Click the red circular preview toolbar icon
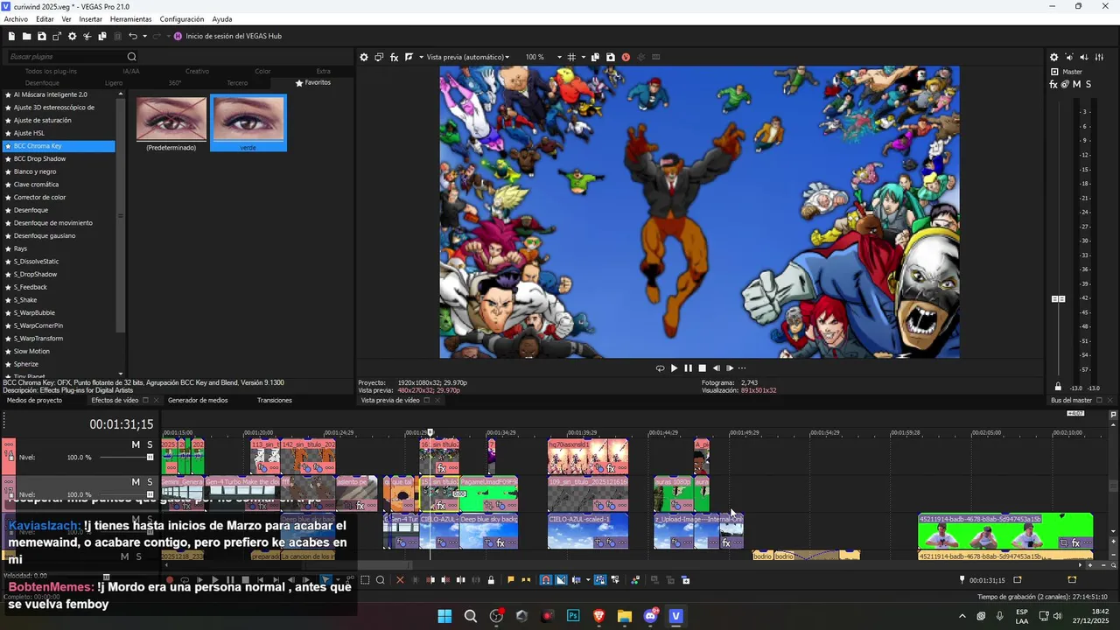 coord(626,57)
